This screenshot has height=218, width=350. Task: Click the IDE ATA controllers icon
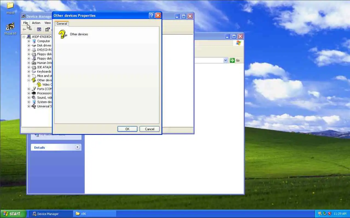tap(34, 67)
